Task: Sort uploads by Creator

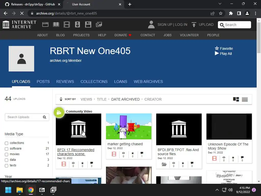Action: (x=153, y=99)
